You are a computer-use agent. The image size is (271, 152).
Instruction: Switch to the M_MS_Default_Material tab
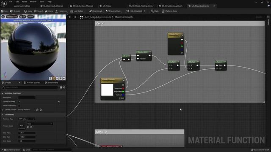[52, 6]
